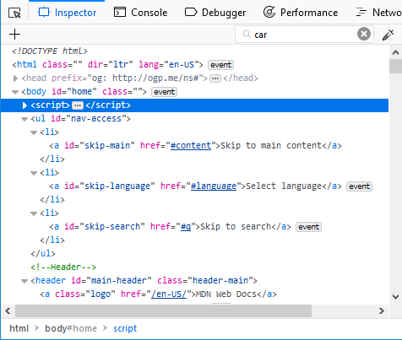Select the body#home breadcrumb

71,328
